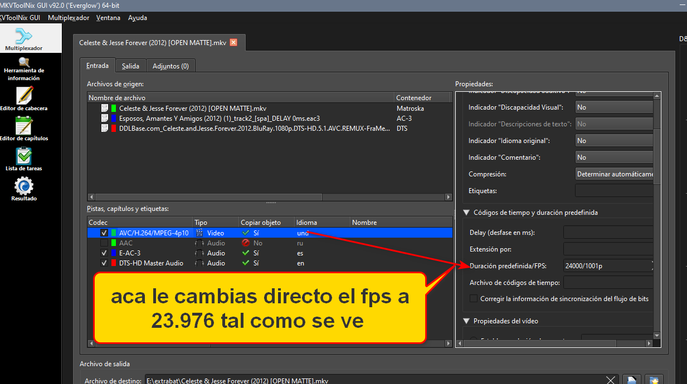687x384 pixels.
Task: Open Herramienta de información tool
Action: click(x=24, y=69)
